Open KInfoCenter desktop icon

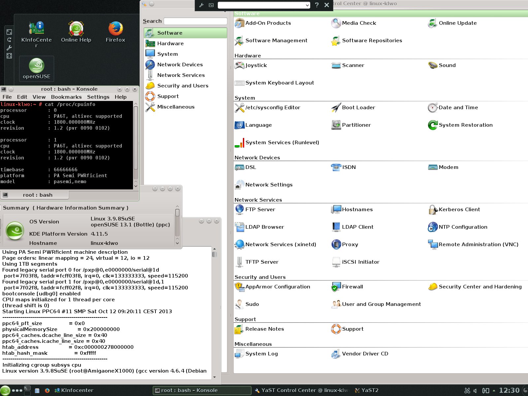[x=36, y=35]
